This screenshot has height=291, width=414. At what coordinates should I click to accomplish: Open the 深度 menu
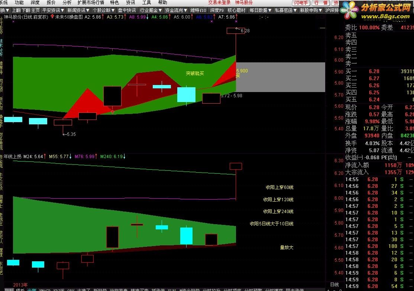click(x=35, y=3)
